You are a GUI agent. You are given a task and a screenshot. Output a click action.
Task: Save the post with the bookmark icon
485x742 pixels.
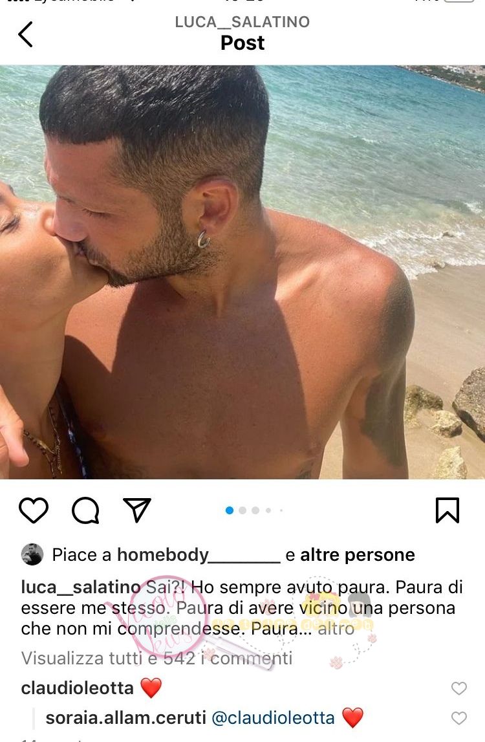pos(447,510)
